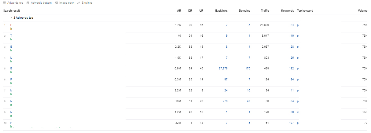The height and width of the screenshot is (133, 371).
Task: Sort by the Volume column header
Action: [362, 11]
